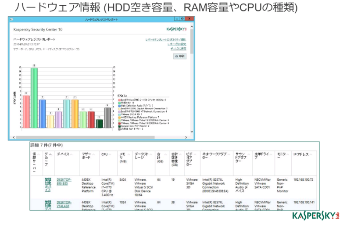Click the vertical scrollbar up arrow
The width and height of the screenshot is (347, 236).
(192, 27)
